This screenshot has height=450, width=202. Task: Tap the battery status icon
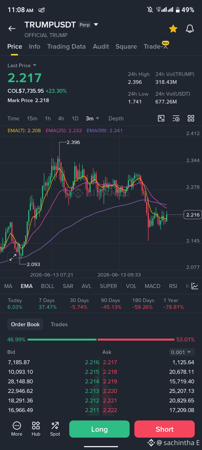click(x=178, y=10)
